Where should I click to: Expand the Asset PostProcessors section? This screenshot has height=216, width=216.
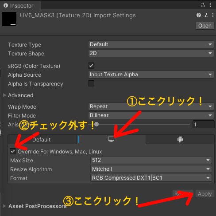click(4, 206)
